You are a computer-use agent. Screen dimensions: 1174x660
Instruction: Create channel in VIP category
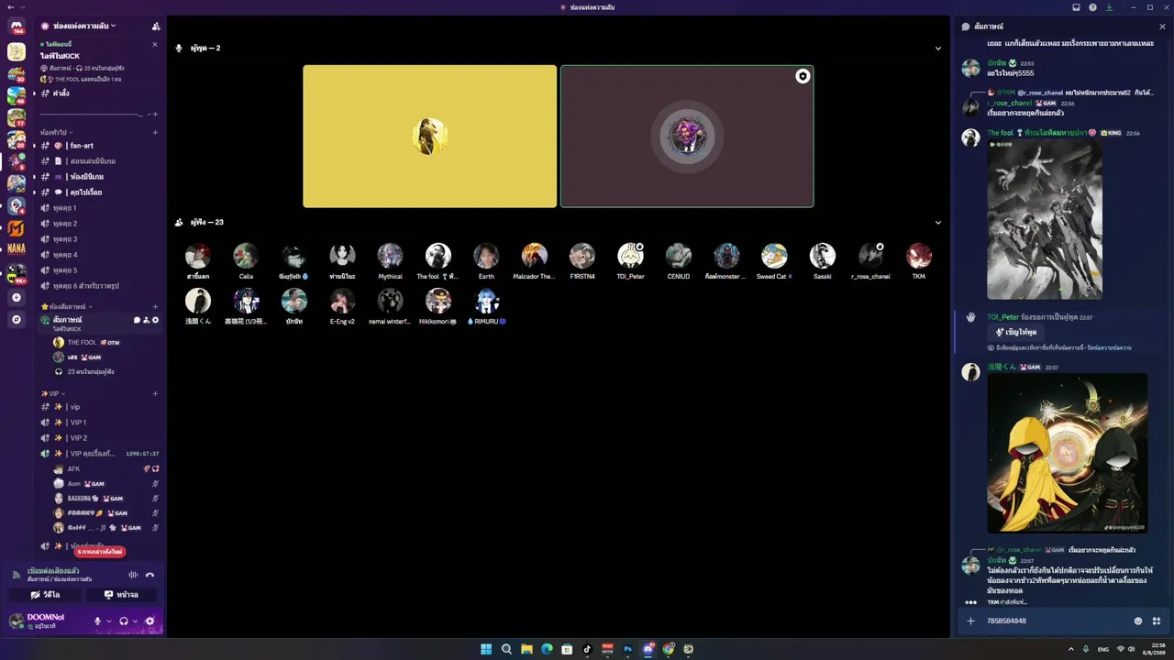click(x=155, y=393)
